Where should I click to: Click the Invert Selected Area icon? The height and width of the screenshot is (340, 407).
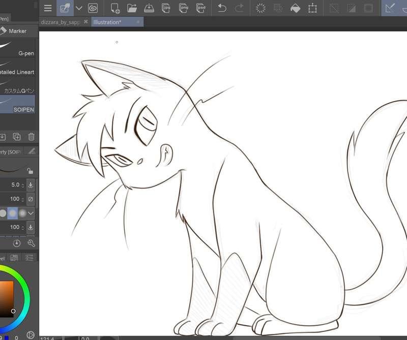pyautogui.click(x=351, y=8)
